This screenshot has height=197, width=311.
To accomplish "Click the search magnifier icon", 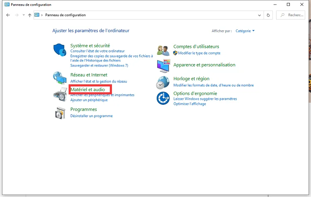I will [283, 15].
